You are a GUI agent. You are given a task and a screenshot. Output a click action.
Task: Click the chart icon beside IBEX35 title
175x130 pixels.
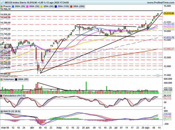point(1,2)
